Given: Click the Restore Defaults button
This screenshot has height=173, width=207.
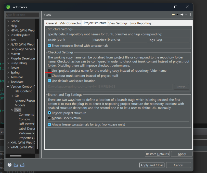Looking at the screenshot, I should 157,154.
